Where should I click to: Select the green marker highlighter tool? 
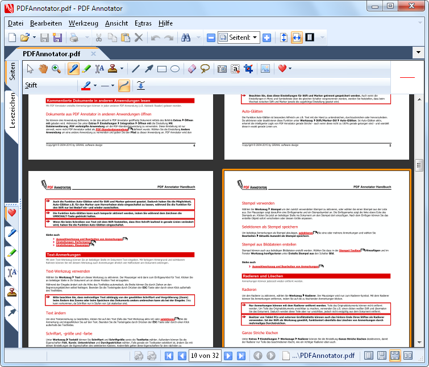click(86, 69)
